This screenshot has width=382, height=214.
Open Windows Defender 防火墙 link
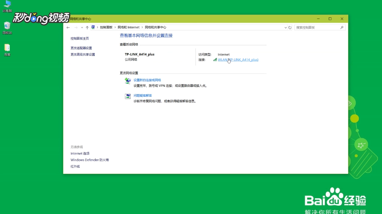[x=90, y=160]
